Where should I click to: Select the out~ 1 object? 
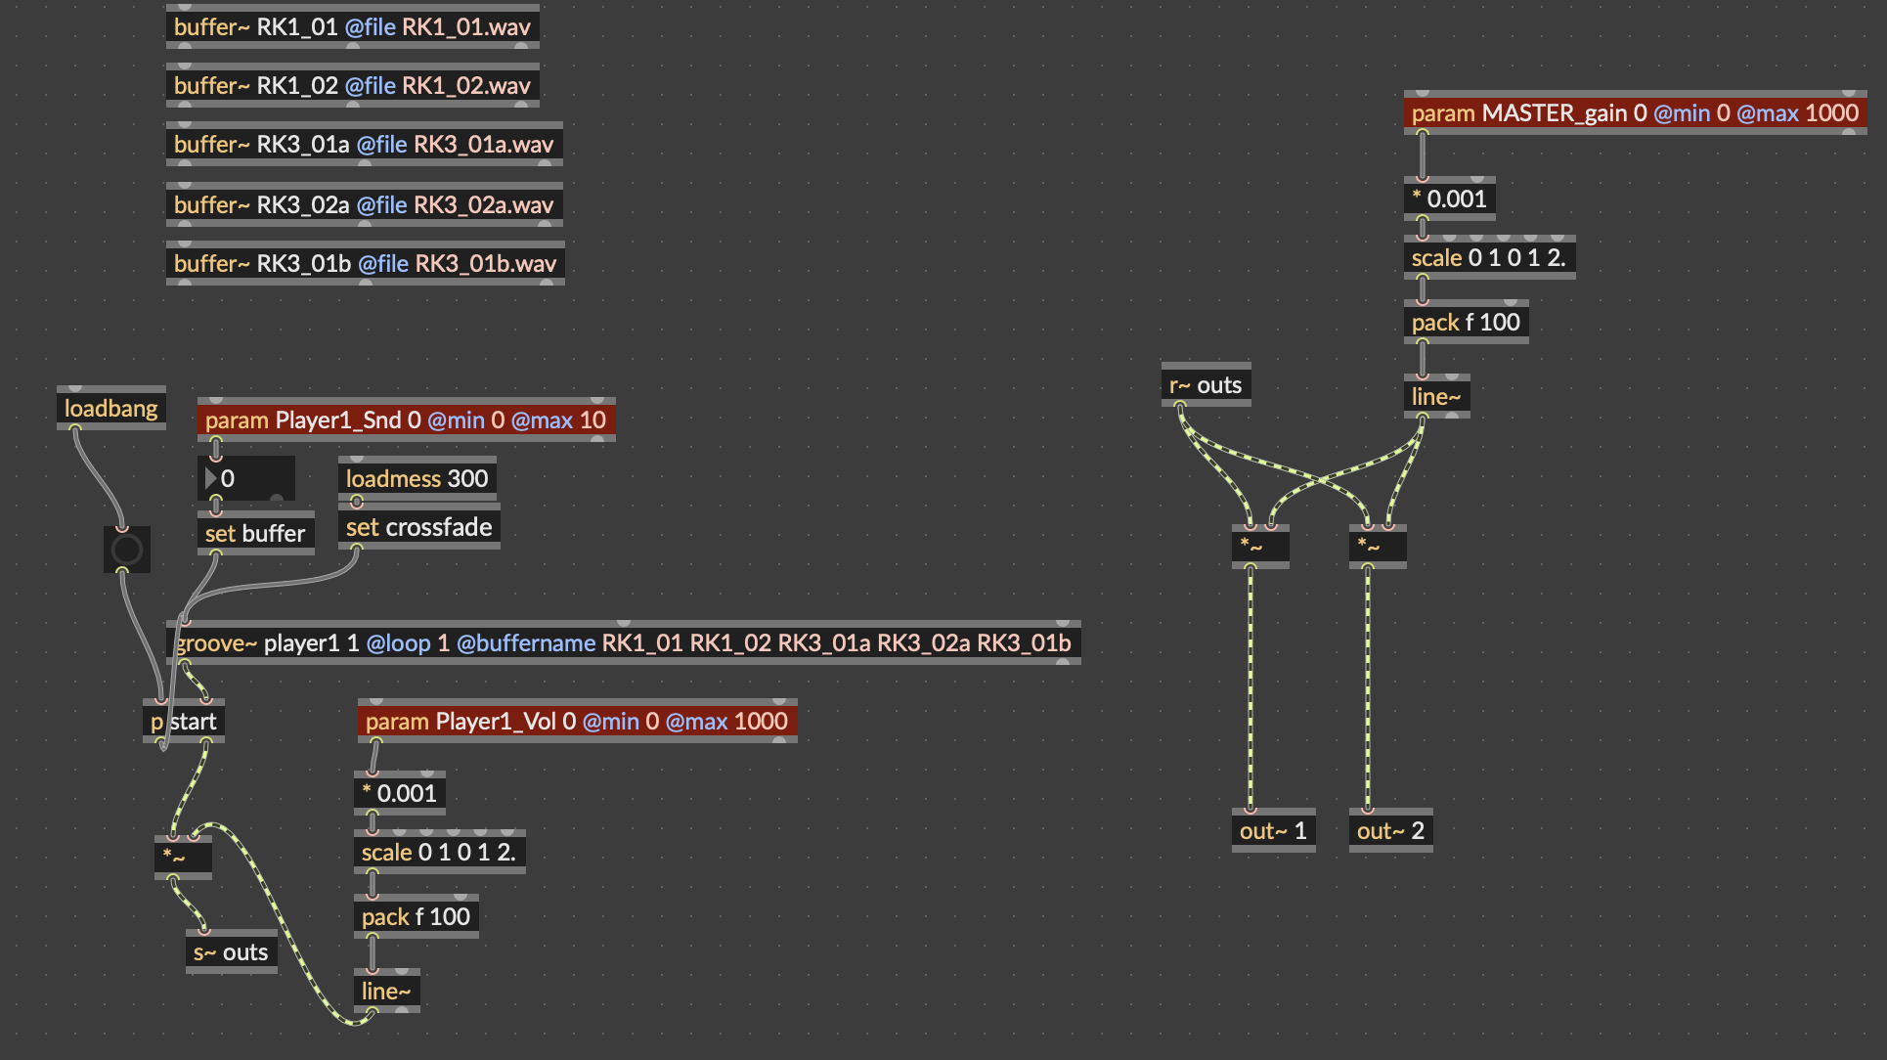coord(1273,830)
